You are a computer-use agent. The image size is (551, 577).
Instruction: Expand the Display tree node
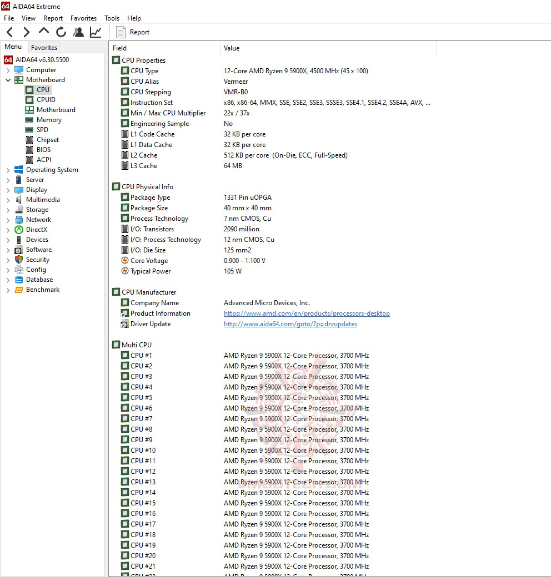coord(8,190)
